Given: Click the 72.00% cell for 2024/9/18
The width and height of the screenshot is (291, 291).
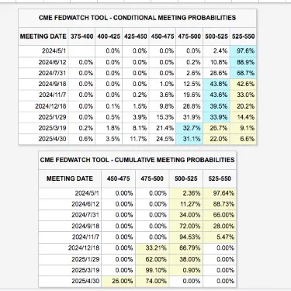Looking at the screenshot, I should point(186,226).
